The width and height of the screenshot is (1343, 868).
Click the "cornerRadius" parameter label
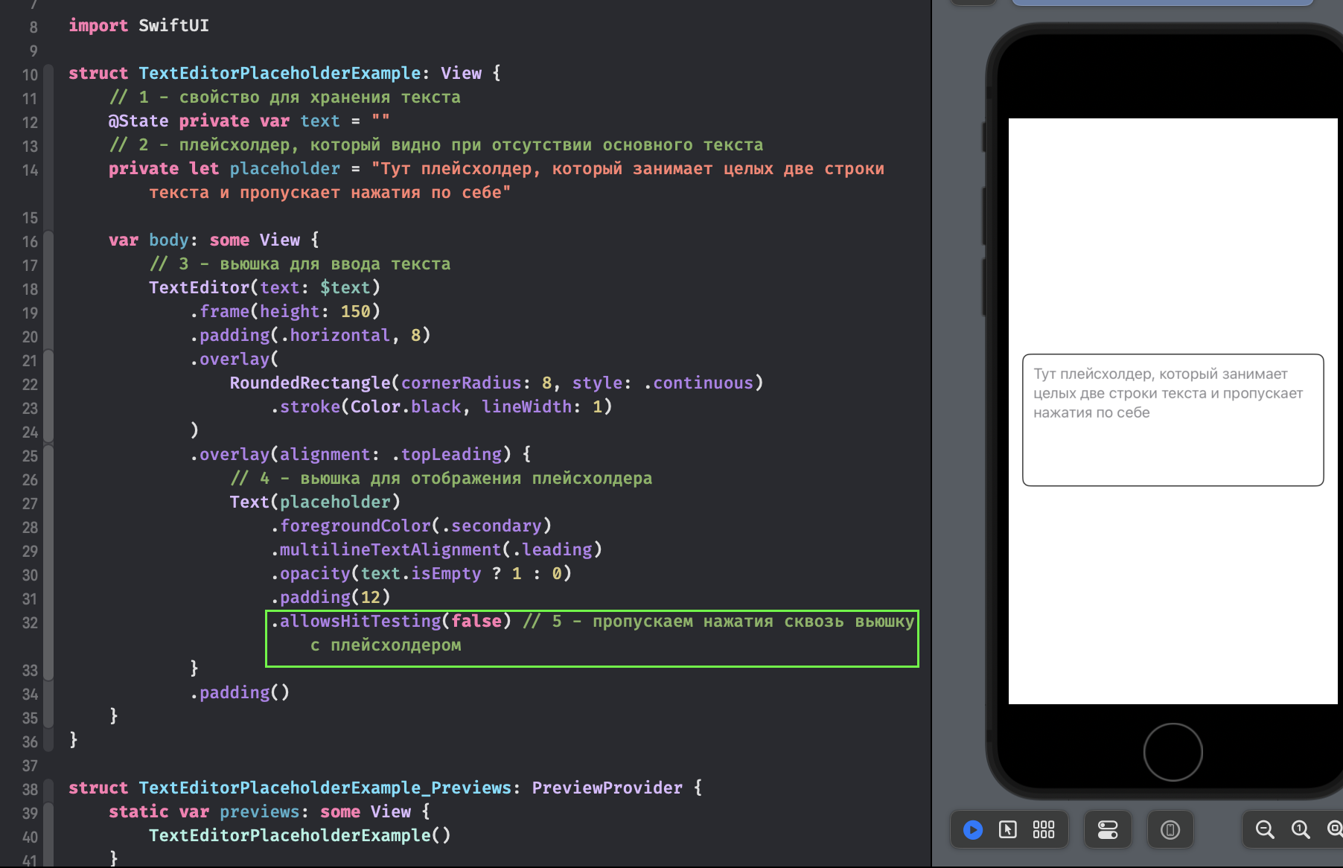click(x=462, y=383)
